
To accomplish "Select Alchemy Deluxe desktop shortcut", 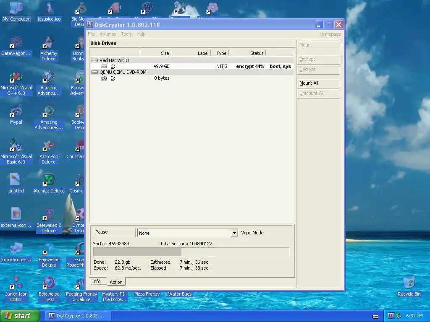I will [49, 49].
